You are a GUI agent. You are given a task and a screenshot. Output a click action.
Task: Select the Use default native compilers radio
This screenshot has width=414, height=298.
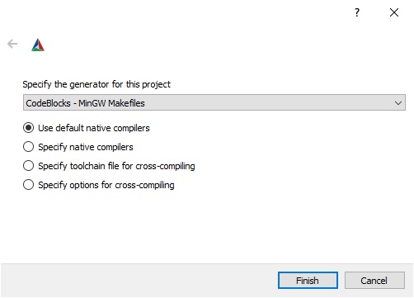click(x=28, y=128)
